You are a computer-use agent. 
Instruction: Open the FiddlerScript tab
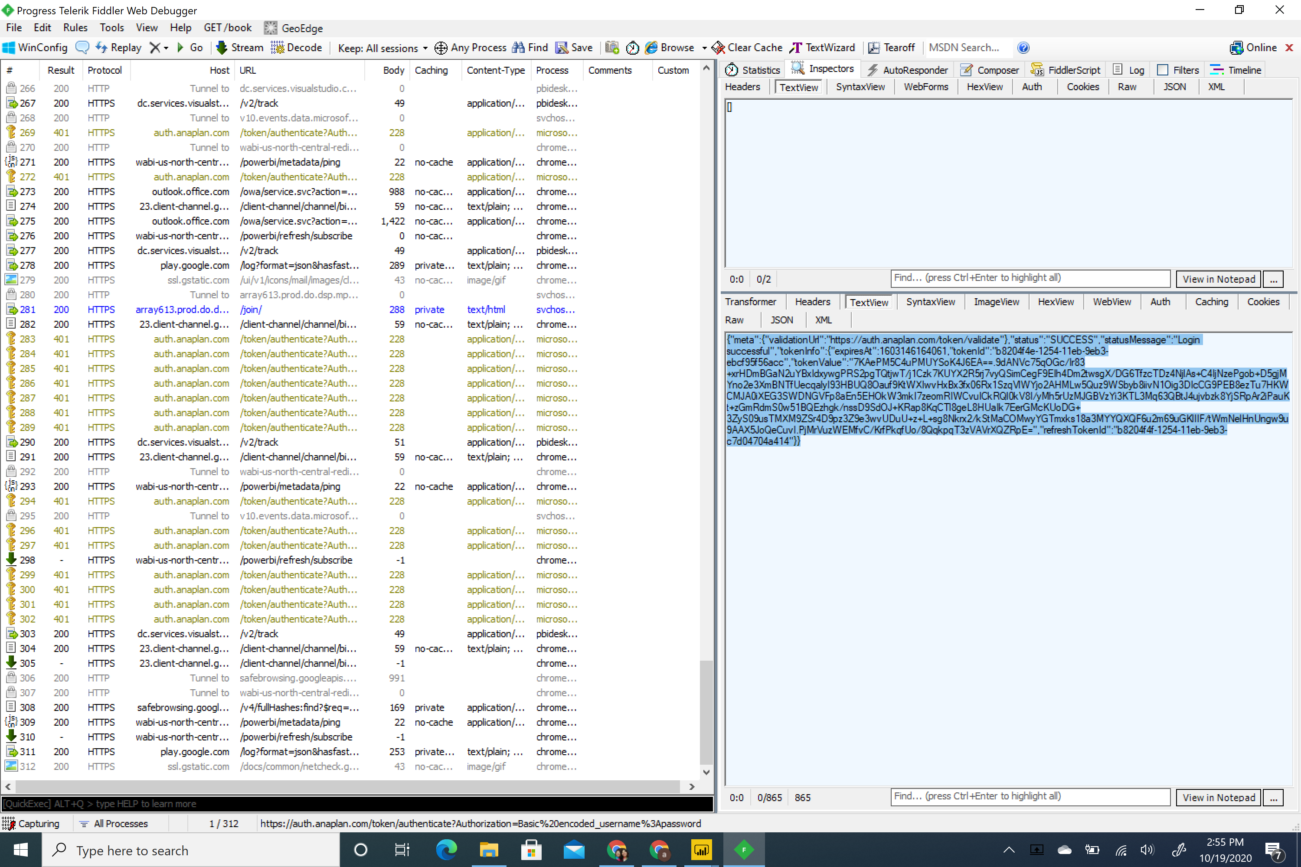click(1066, 70)
